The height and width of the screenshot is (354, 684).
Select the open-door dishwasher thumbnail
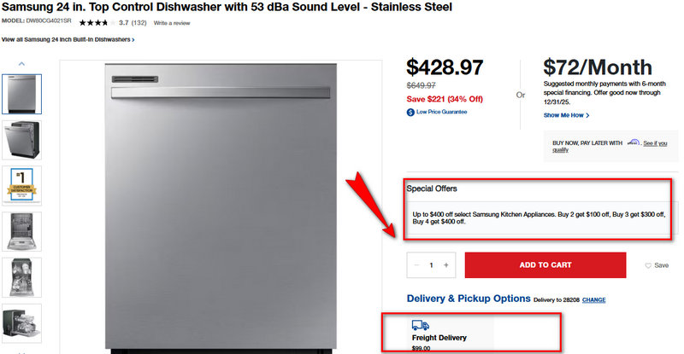(21, 139)
